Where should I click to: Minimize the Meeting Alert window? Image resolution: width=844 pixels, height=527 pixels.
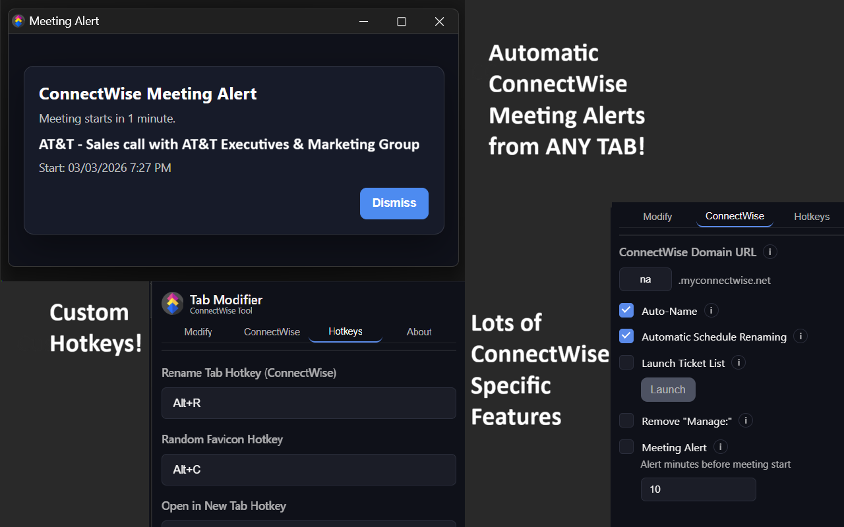(363, 21)
